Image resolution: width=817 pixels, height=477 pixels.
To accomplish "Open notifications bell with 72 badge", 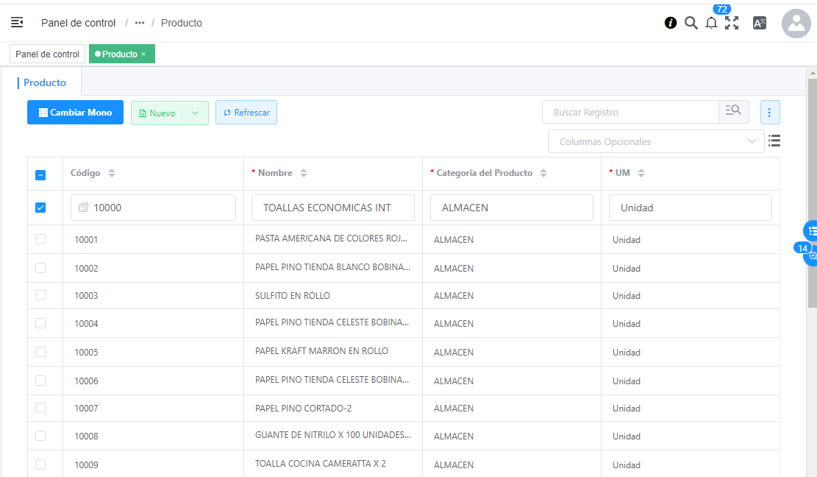I will 711,23.
